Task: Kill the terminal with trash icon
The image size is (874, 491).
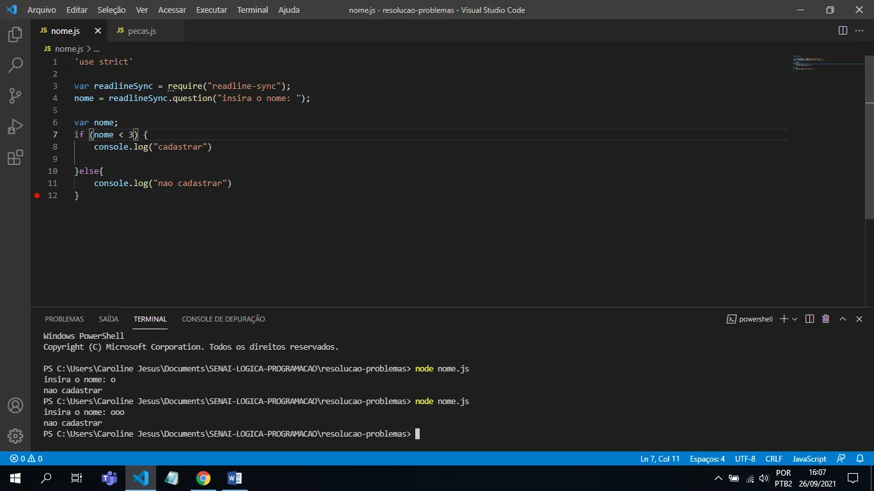Action: click(x=825, y=319)
